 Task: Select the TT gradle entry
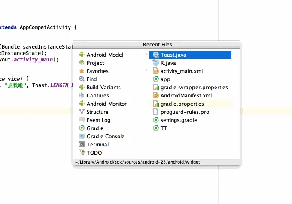[x=160, y=128]
